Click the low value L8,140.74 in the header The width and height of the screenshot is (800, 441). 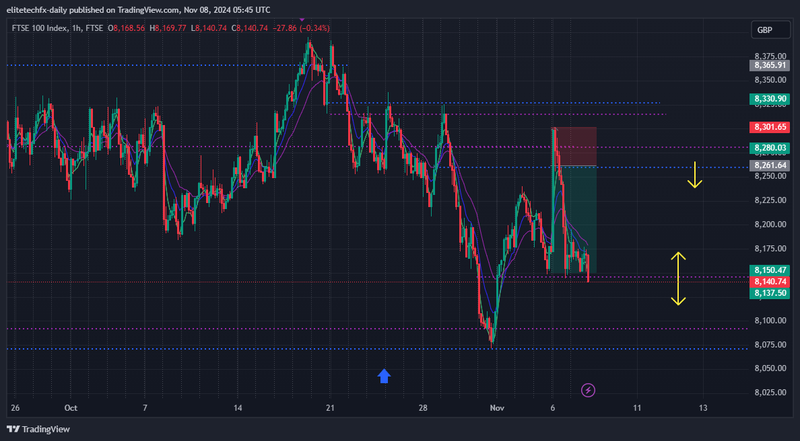tap(209, 28)
